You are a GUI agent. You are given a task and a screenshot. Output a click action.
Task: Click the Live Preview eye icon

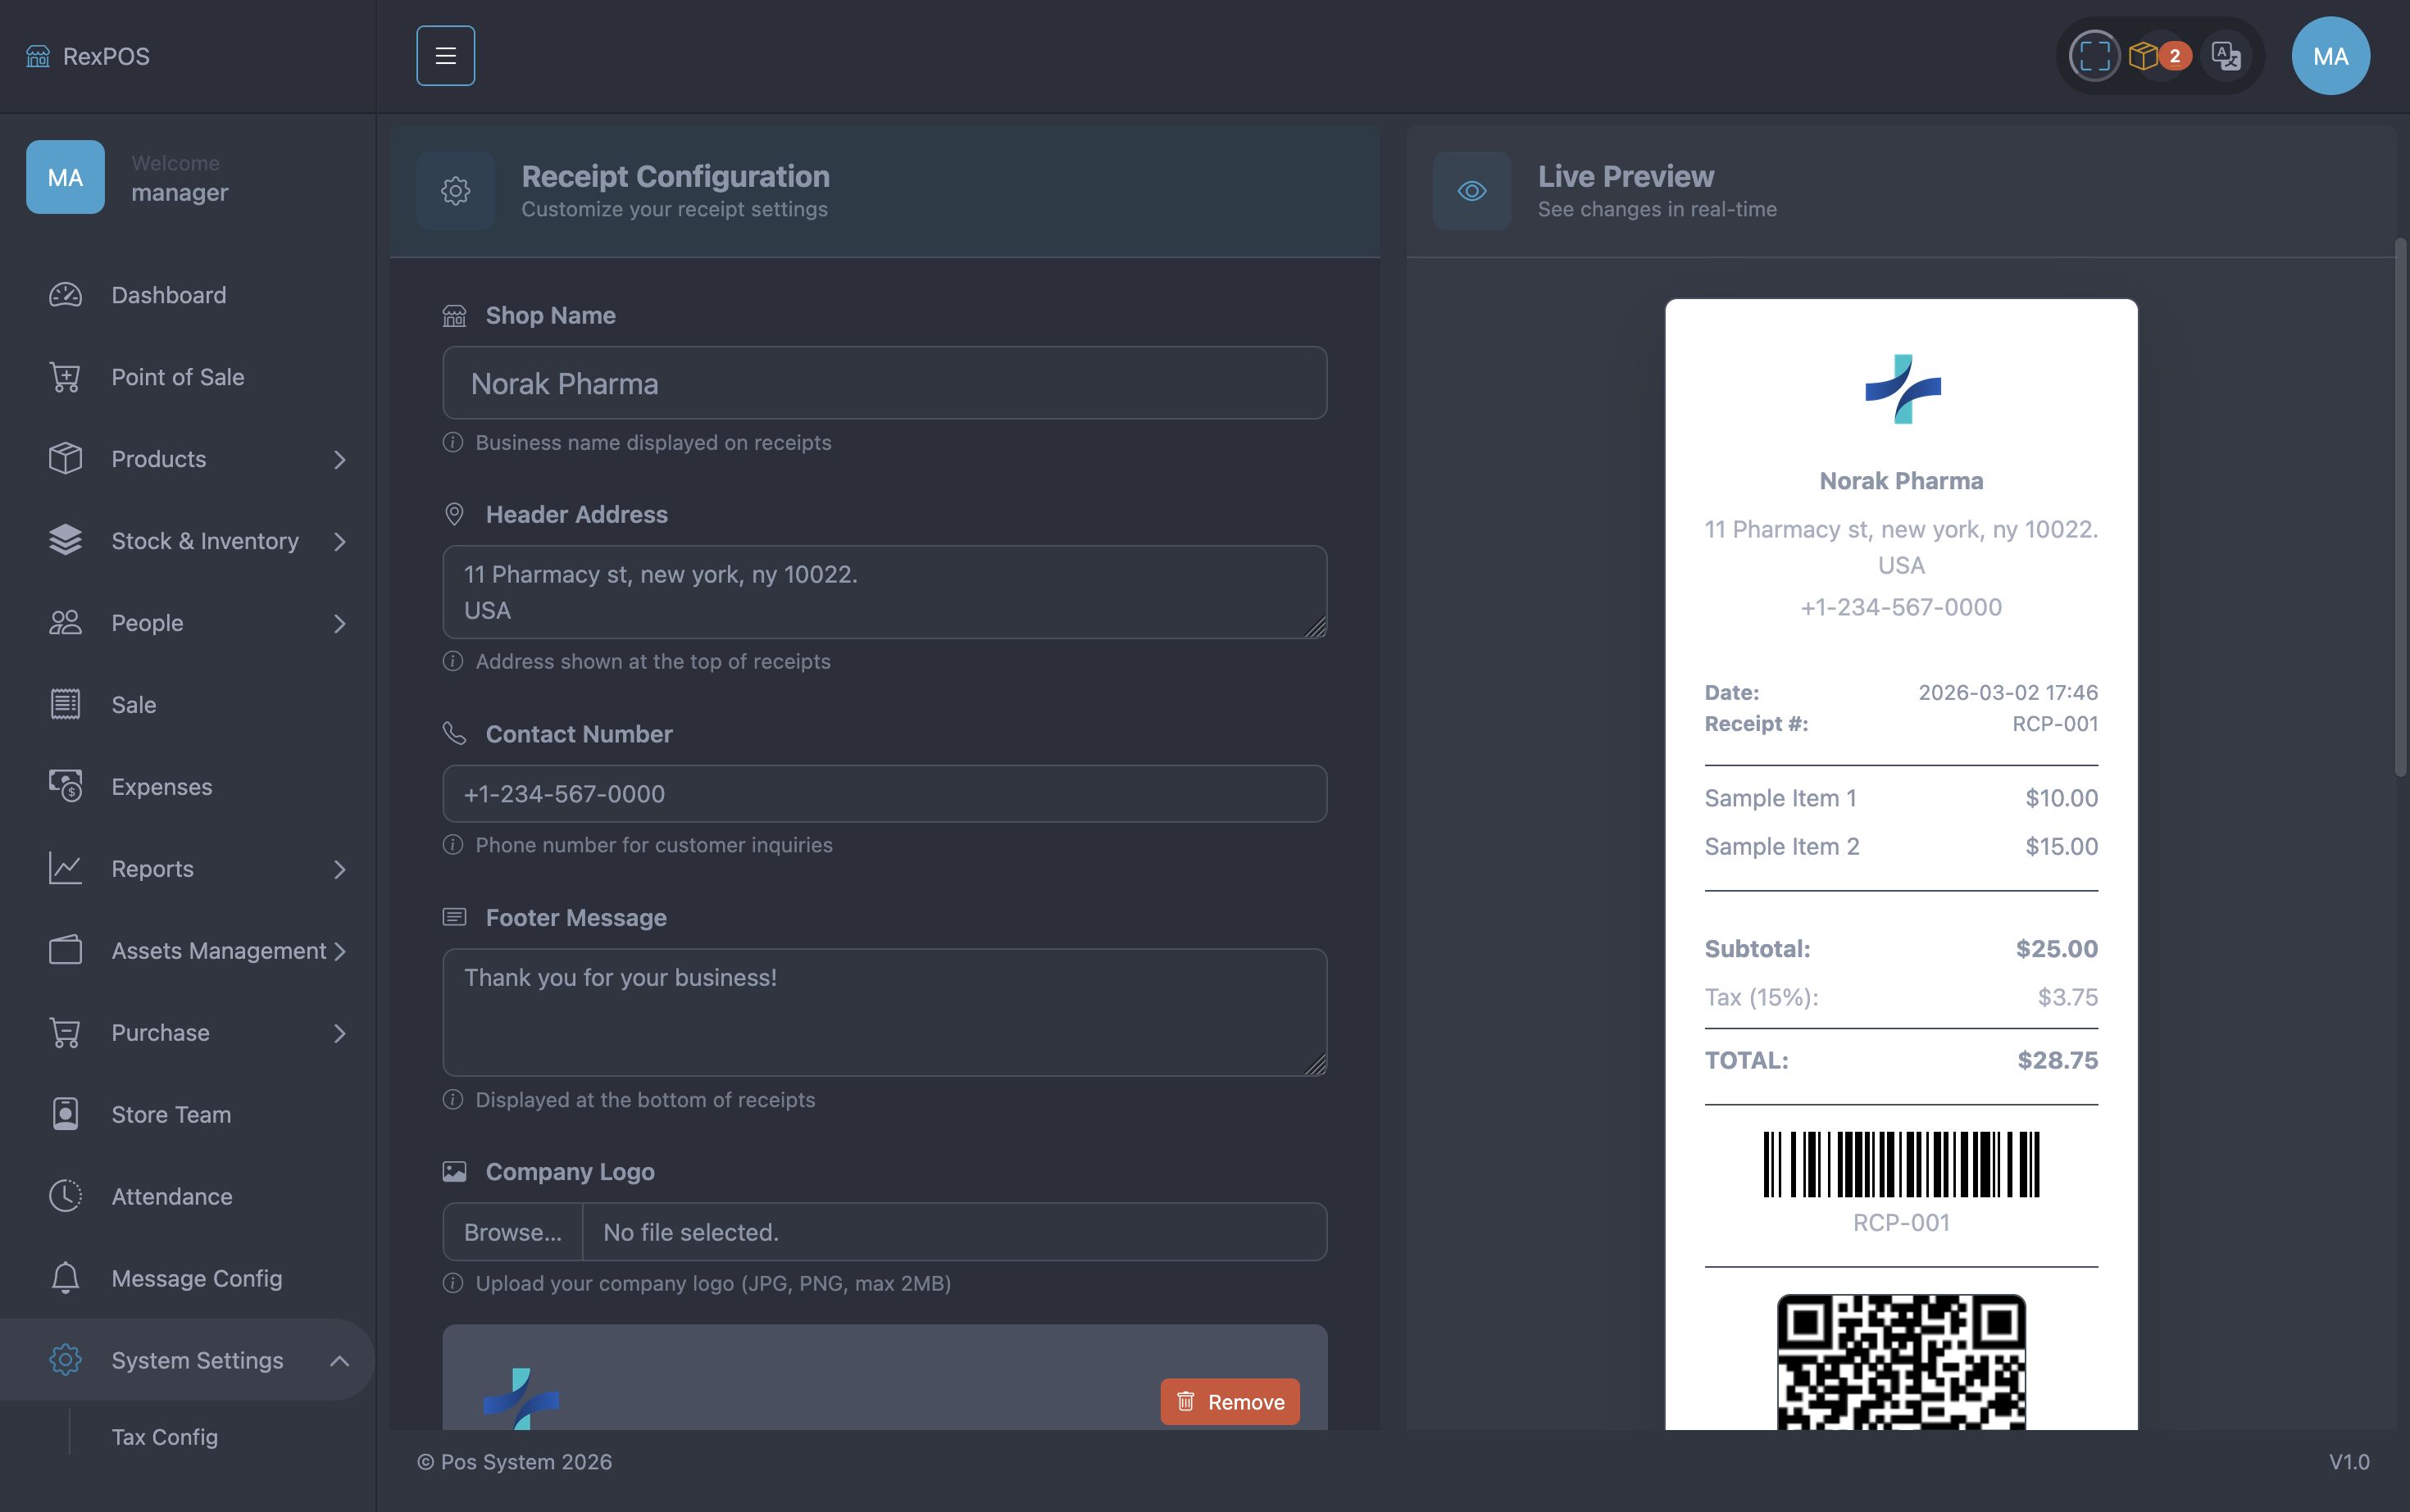[1471, 191]
